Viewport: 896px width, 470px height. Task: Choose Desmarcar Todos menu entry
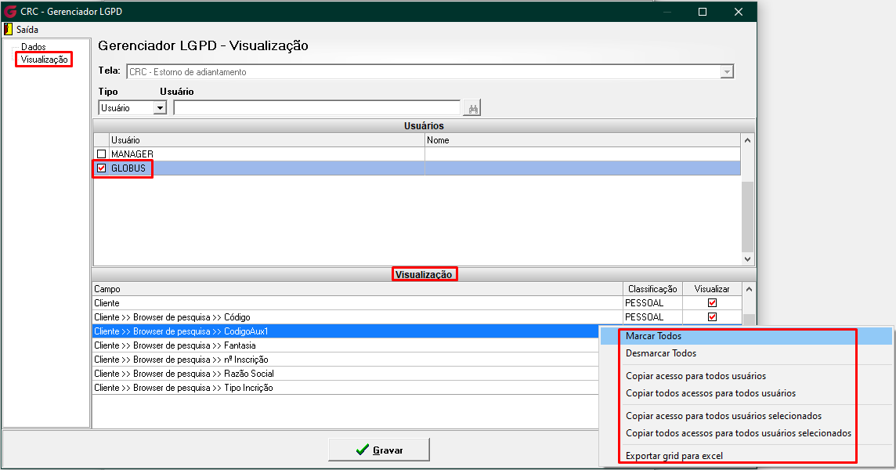tap(660, 353)
